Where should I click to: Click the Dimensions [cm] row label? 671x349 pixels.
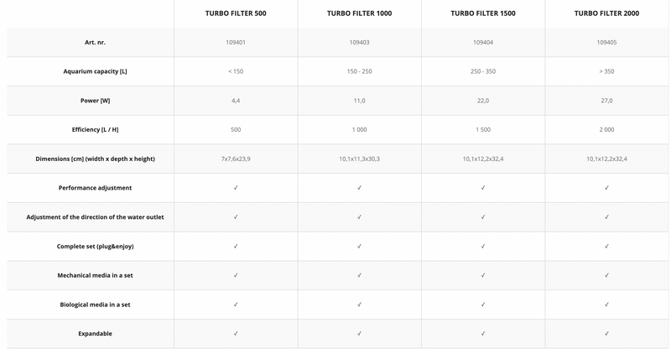click(x=95, y=159)
